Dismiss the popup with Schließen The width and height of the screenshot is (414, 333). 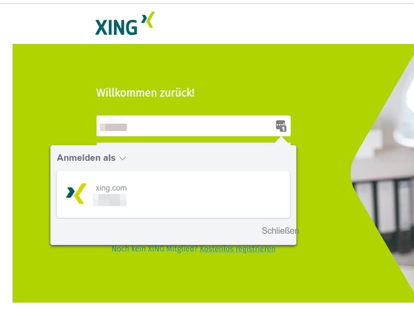point(280,231)
